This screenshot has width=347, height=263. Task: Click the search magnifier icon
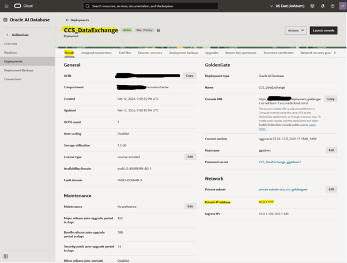tap(88, 6)
